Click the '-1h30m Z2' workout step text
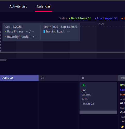The width and height of the screenshot is (125, 129). coord(88,104)
